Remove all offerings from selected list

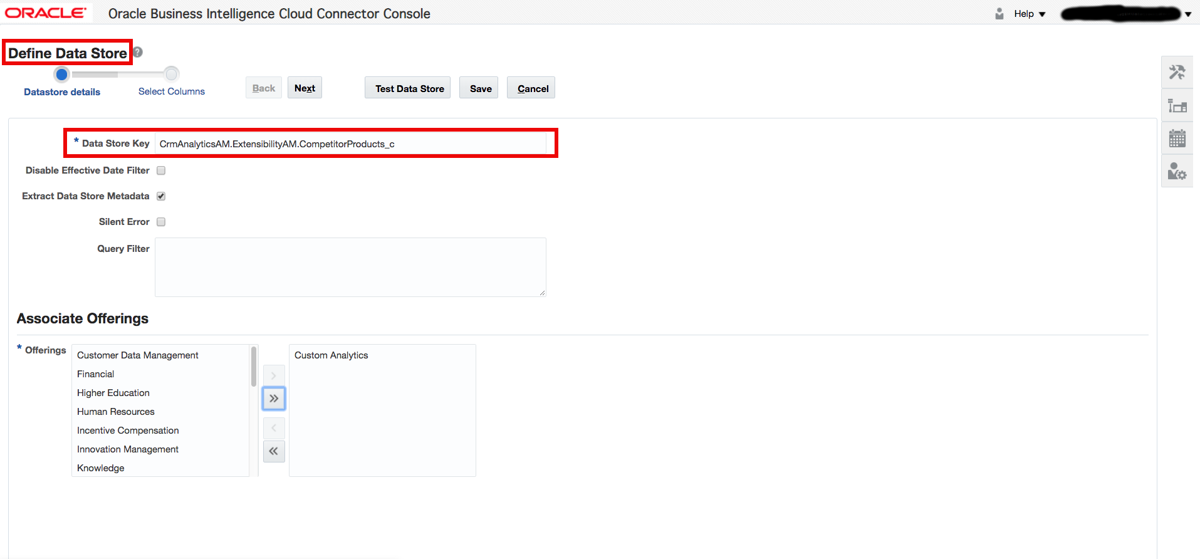(x=274, y=451)
